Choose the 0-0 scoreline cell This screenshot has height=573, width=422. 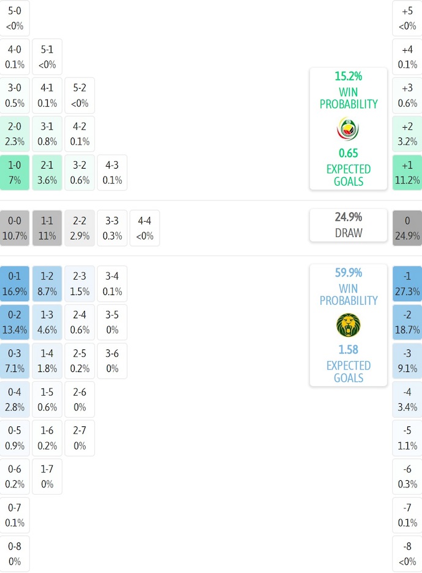(15, 228)
